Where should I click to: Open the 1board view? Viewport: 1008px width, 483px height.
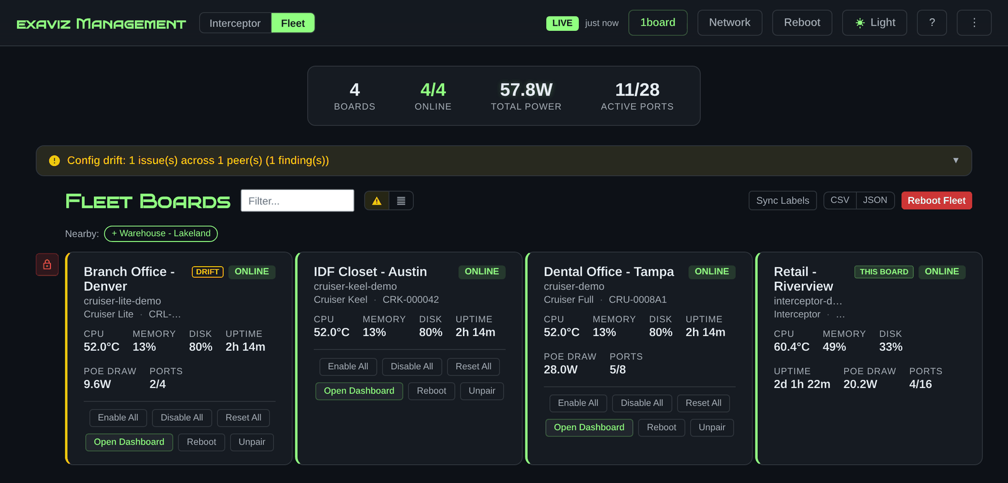pyautogui.click(x=658, y=23)
